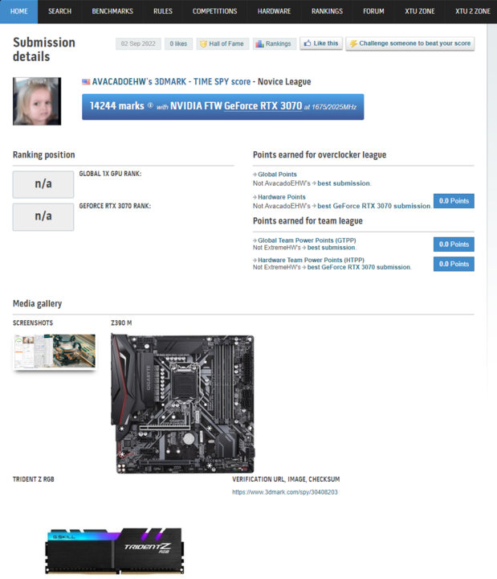Screen dimensions: 497x579
Task: Click the user avatar photo
Action: click(37, 101)
